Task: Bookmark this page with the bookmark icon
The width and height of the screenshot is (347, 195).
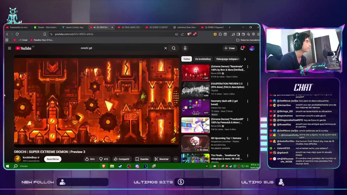Action: (x=45, y=34)
